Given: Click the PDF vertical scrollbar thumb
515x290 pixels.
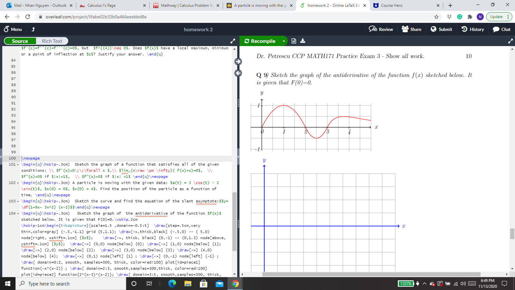Looking at the screenshot, I should [512, 234].
